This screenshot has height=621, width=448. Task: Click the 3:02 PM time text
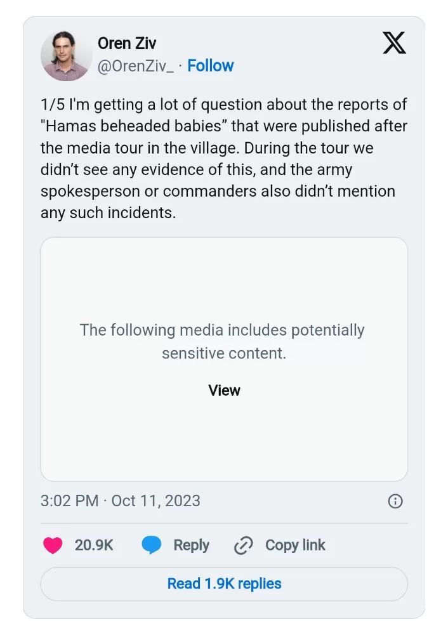(x=69, y=501)
